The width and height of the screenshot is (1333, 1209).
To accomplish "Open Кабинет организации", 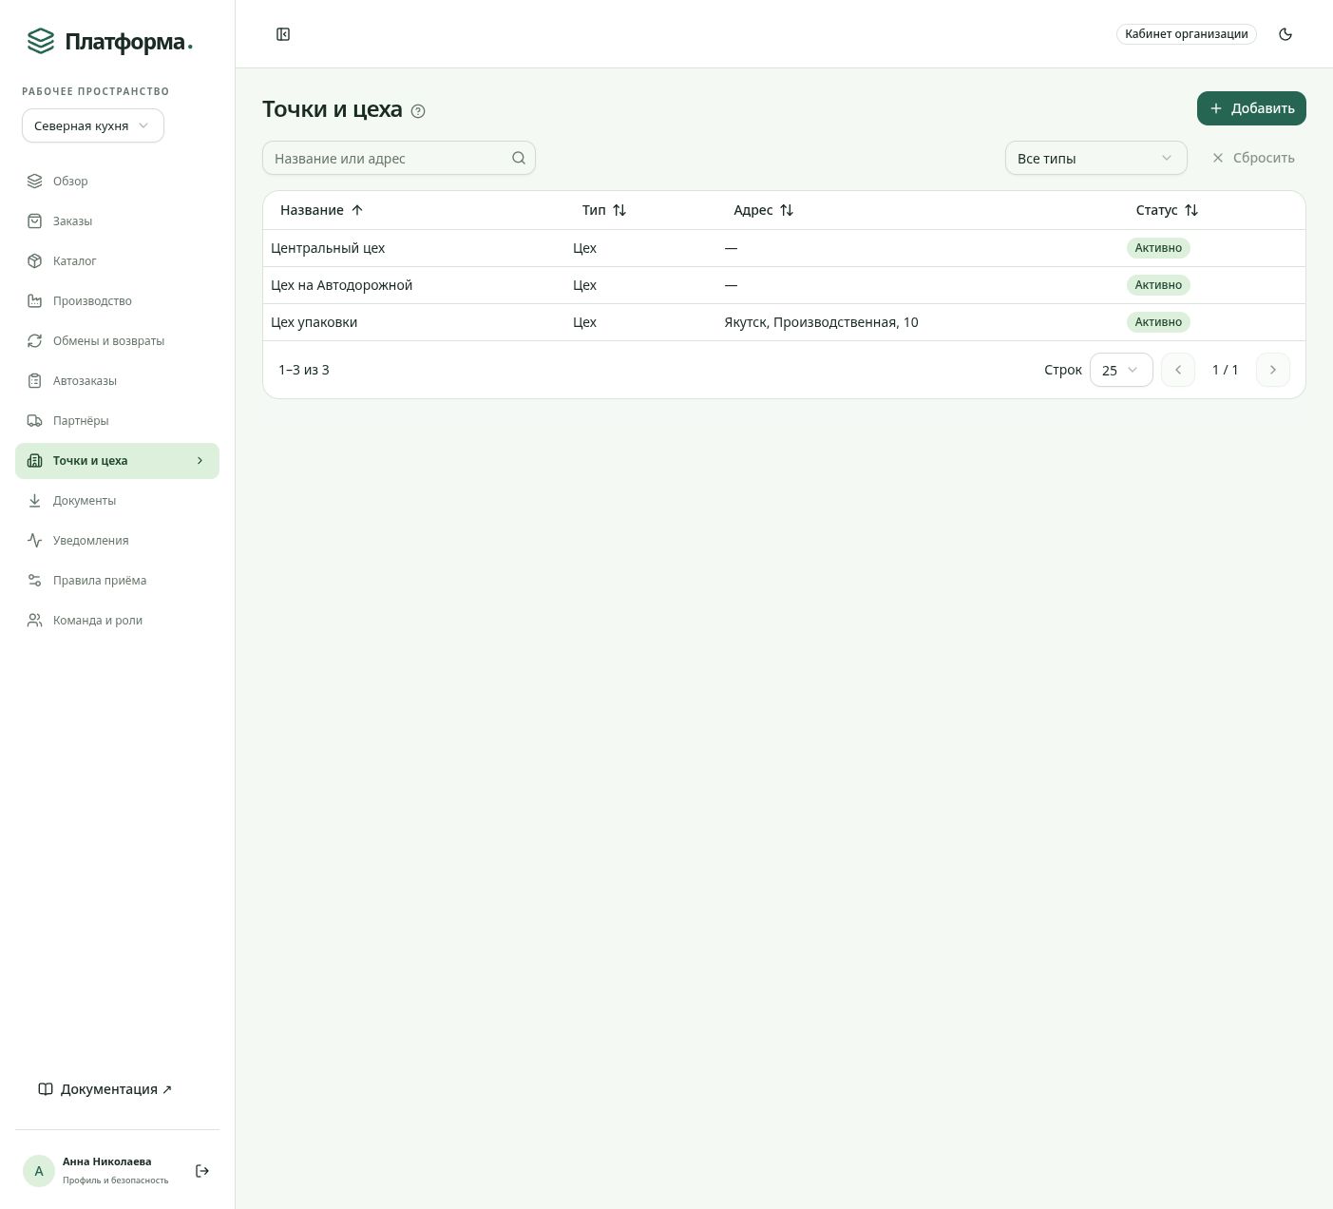I will click(x=1187, y=34).
